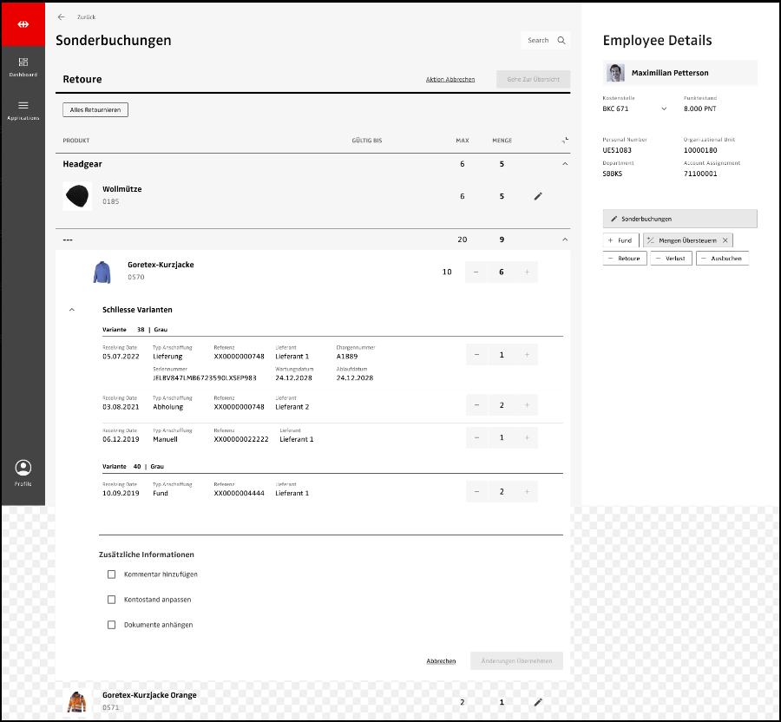Select the Retoure booking option
Image resolution: width=781 pixels, height=722 pixels.
(x=625, y=259)
